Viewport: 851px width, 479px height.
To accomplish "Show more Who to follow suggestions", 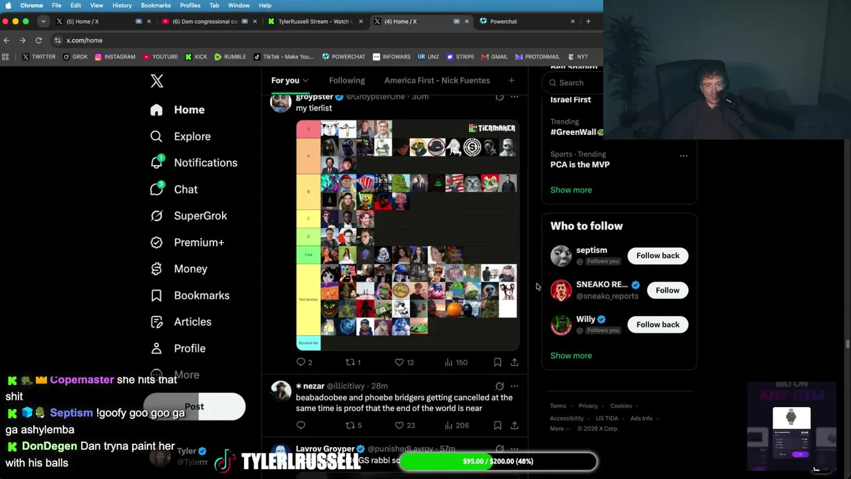I will point(571,356).
